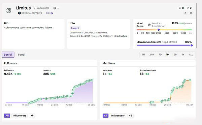
Task: Click the Momentum Score slider handle
Action: tap(192, 45)
